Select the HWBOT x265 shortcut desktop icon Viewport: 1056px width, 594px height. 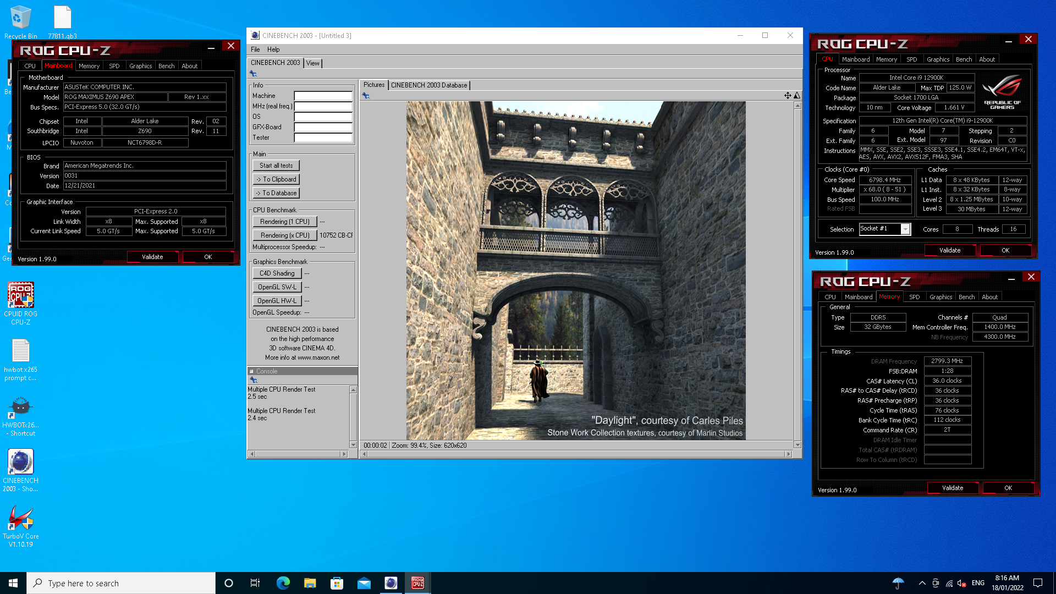coord(21,417)
